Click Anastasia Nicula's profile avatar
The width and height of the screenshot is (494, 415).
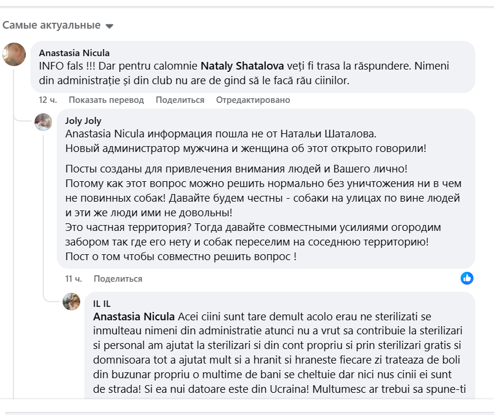pyautogui.click(x=14, y=54)
